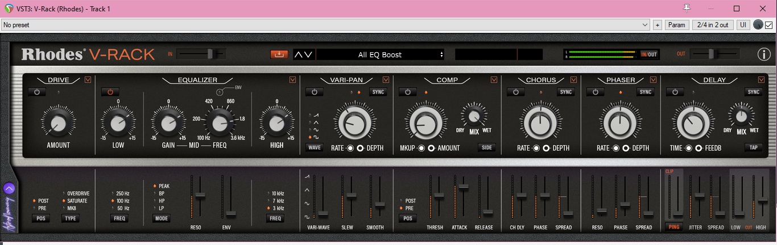Open the All EQ Boost preset selector
777x245 pixels.
380,54
